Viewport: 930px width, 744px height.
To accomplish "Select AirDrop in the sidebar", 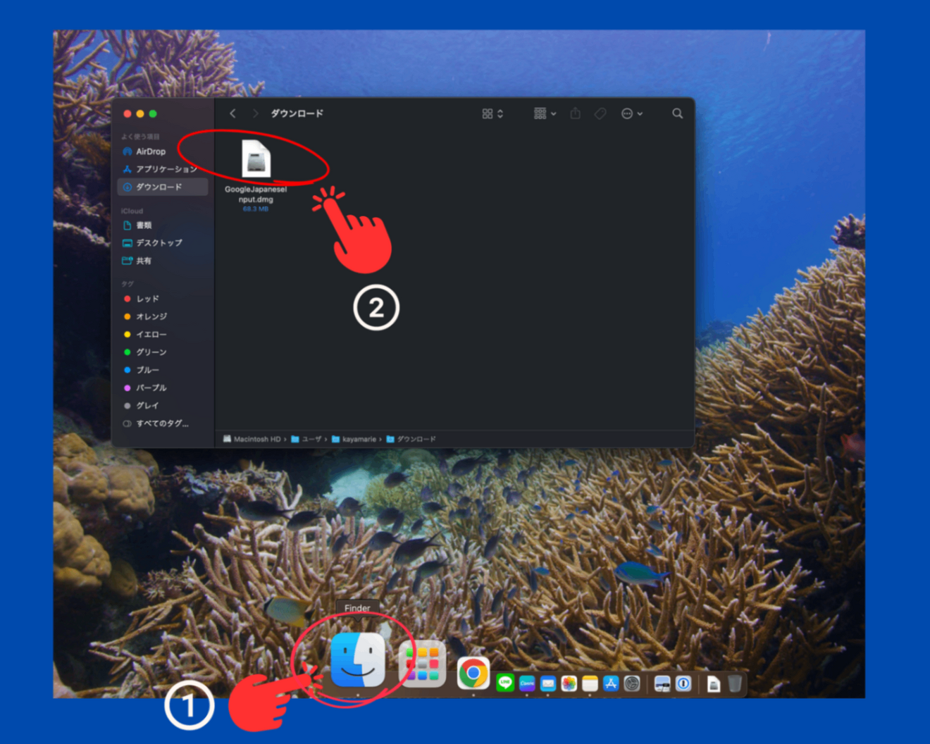I will 162,151.
